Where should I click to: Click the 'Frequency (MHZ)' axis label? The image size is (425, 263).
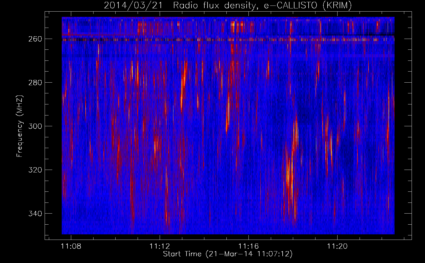click(x=20, y=126)
